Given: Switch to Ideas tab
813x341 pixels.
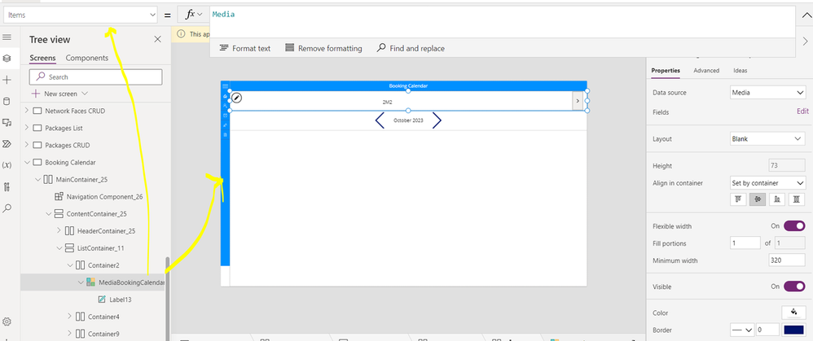Looking at the screenshot, I should (740, 71).
